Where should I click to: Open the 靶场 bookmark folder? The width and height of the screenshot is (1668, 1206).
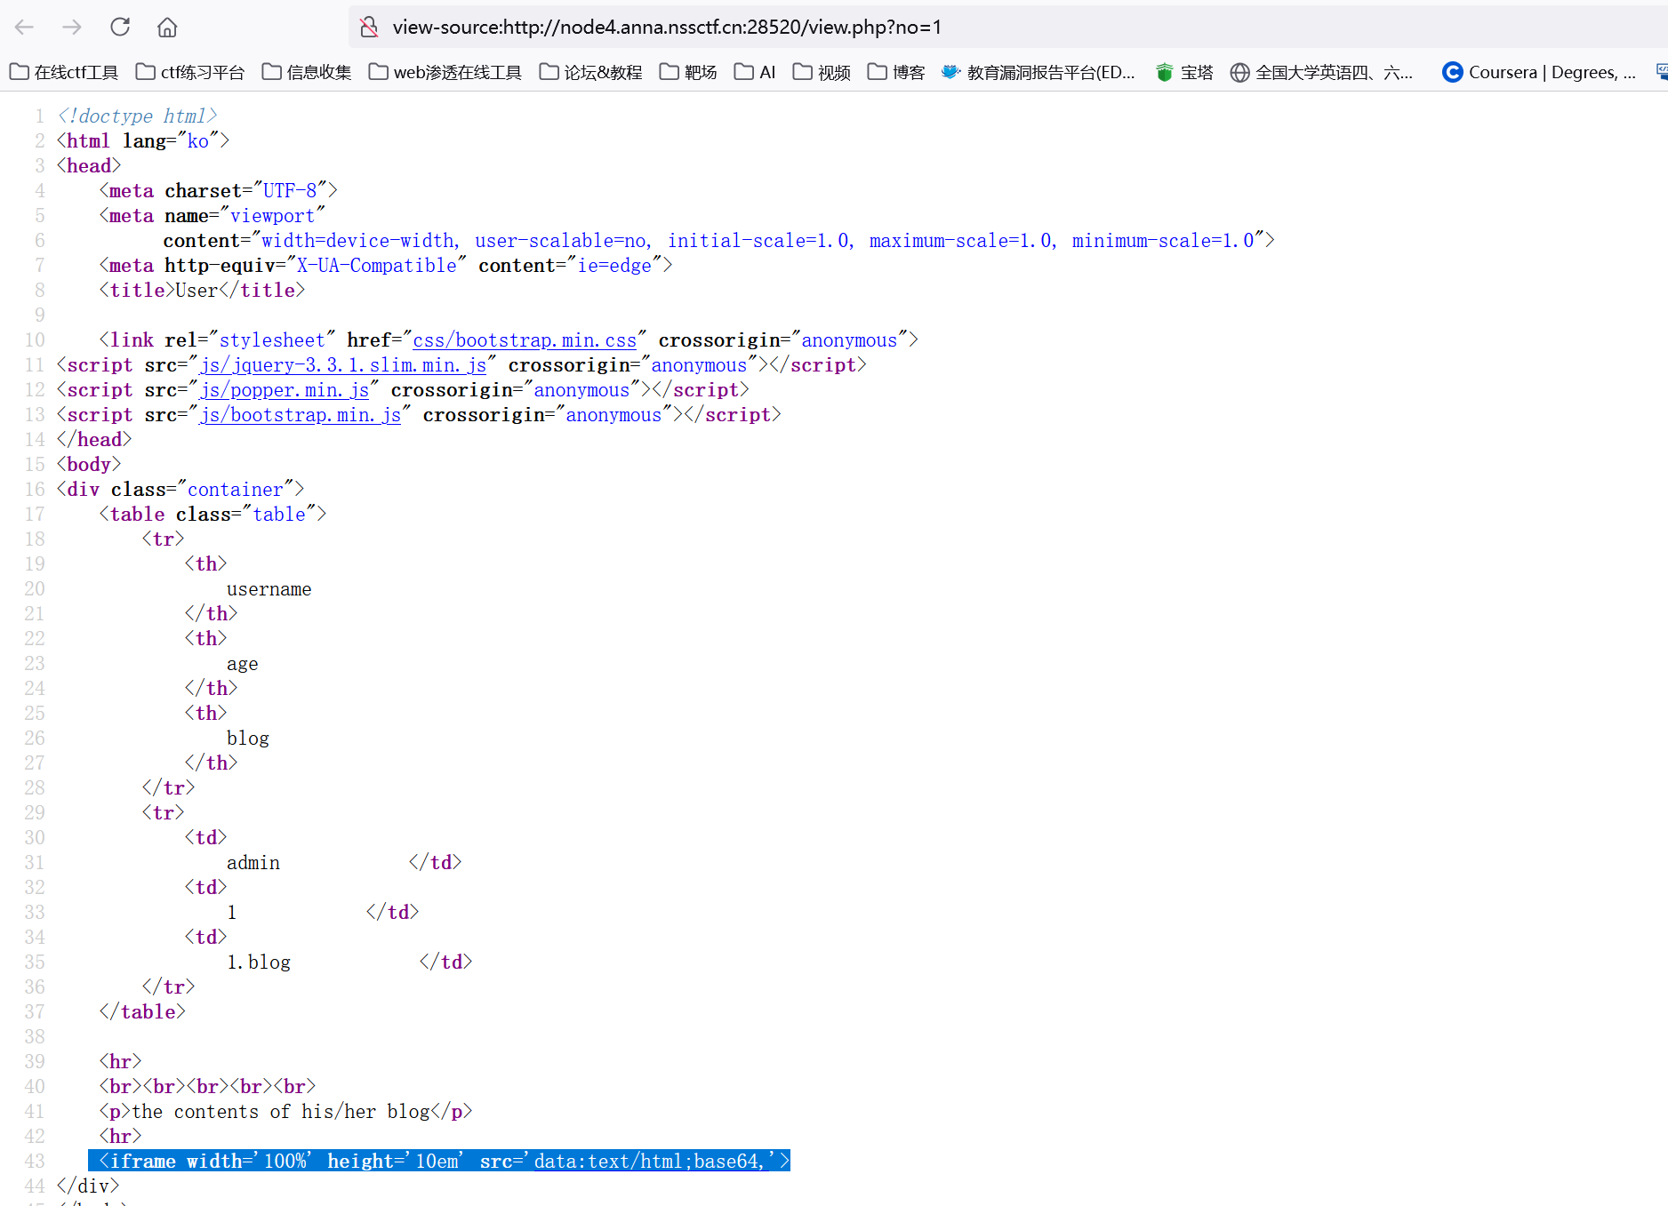pyautogui.click(x=688, y=72)
